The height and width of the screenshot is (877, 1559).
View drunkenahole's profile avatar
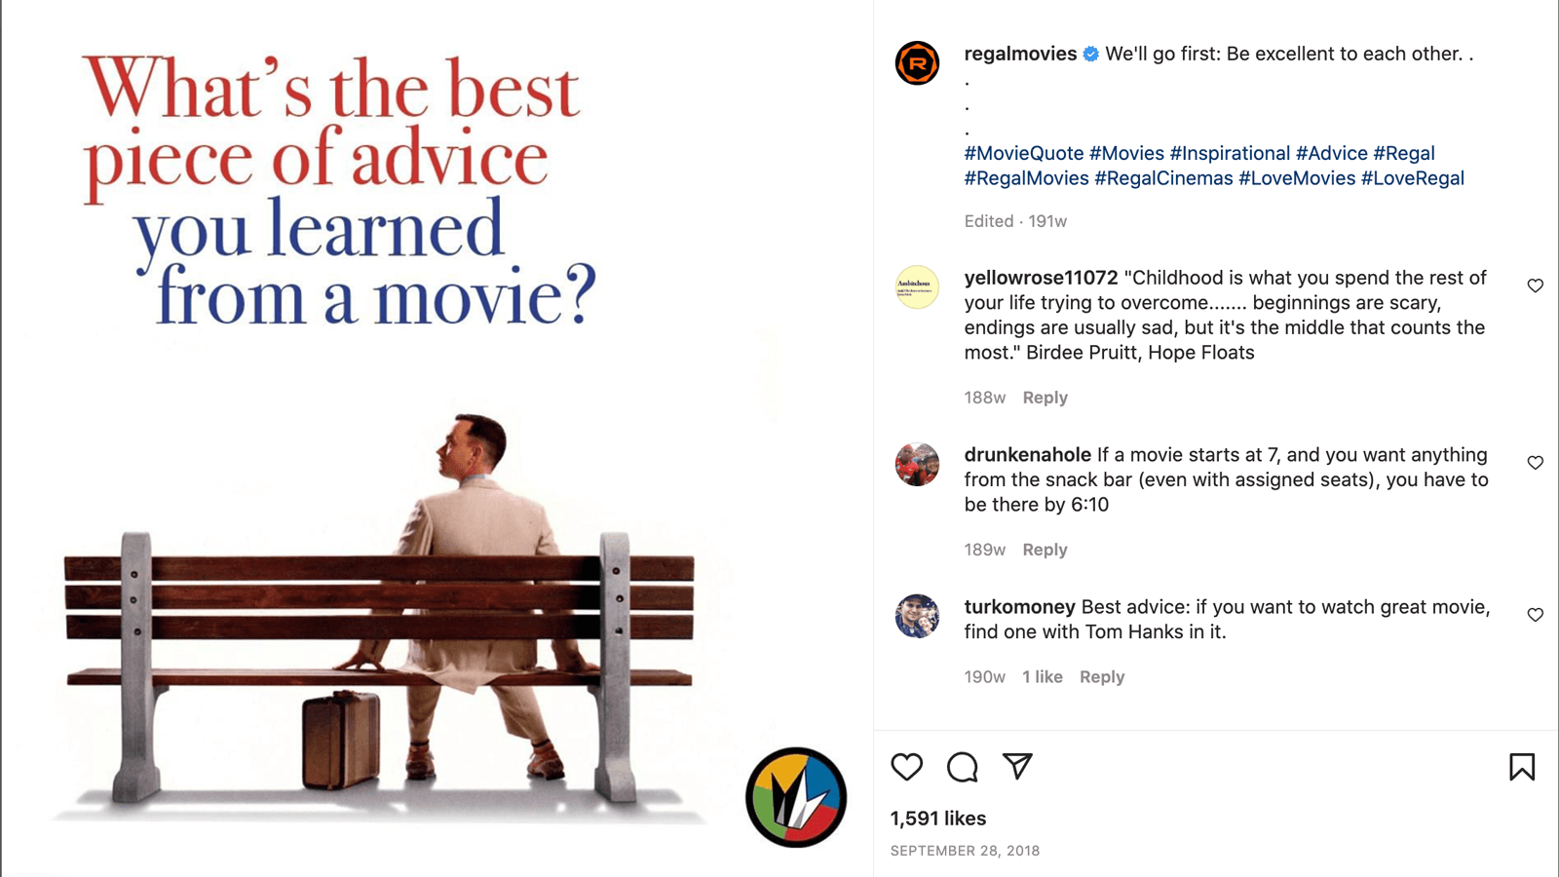pyautogui.click(x=917, y=465)
